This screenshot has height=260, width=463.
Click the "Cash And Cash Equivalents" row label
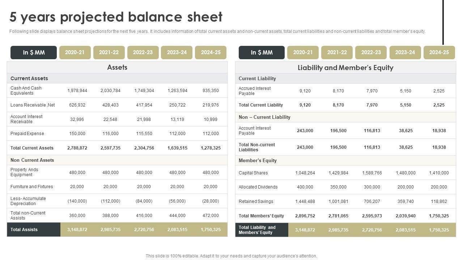pos(26,91)
